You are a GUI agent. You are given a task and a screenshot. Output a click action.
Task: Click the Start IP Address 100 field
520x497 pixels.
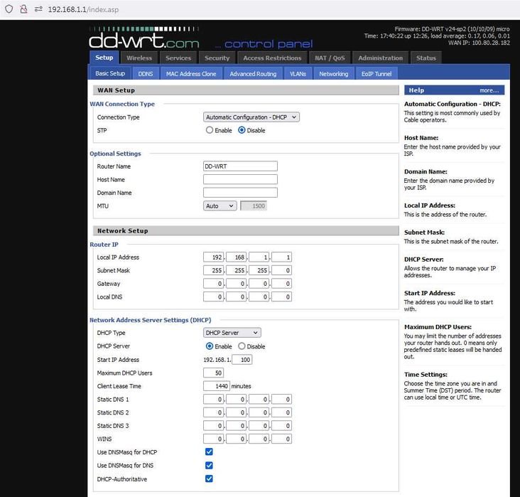click(242, 360)
